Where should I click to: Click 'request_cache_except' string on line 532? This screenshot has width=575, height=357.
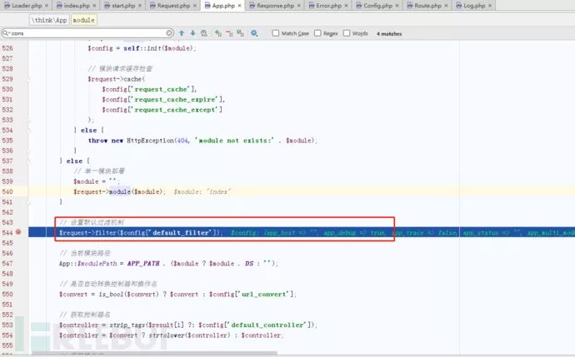175,110
